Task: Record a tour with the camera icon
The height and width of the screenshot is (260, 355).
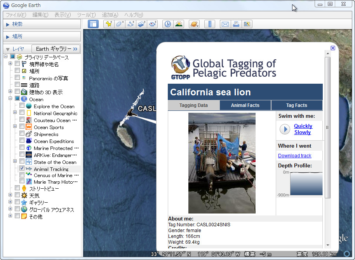Action: (x=152, y=24)
